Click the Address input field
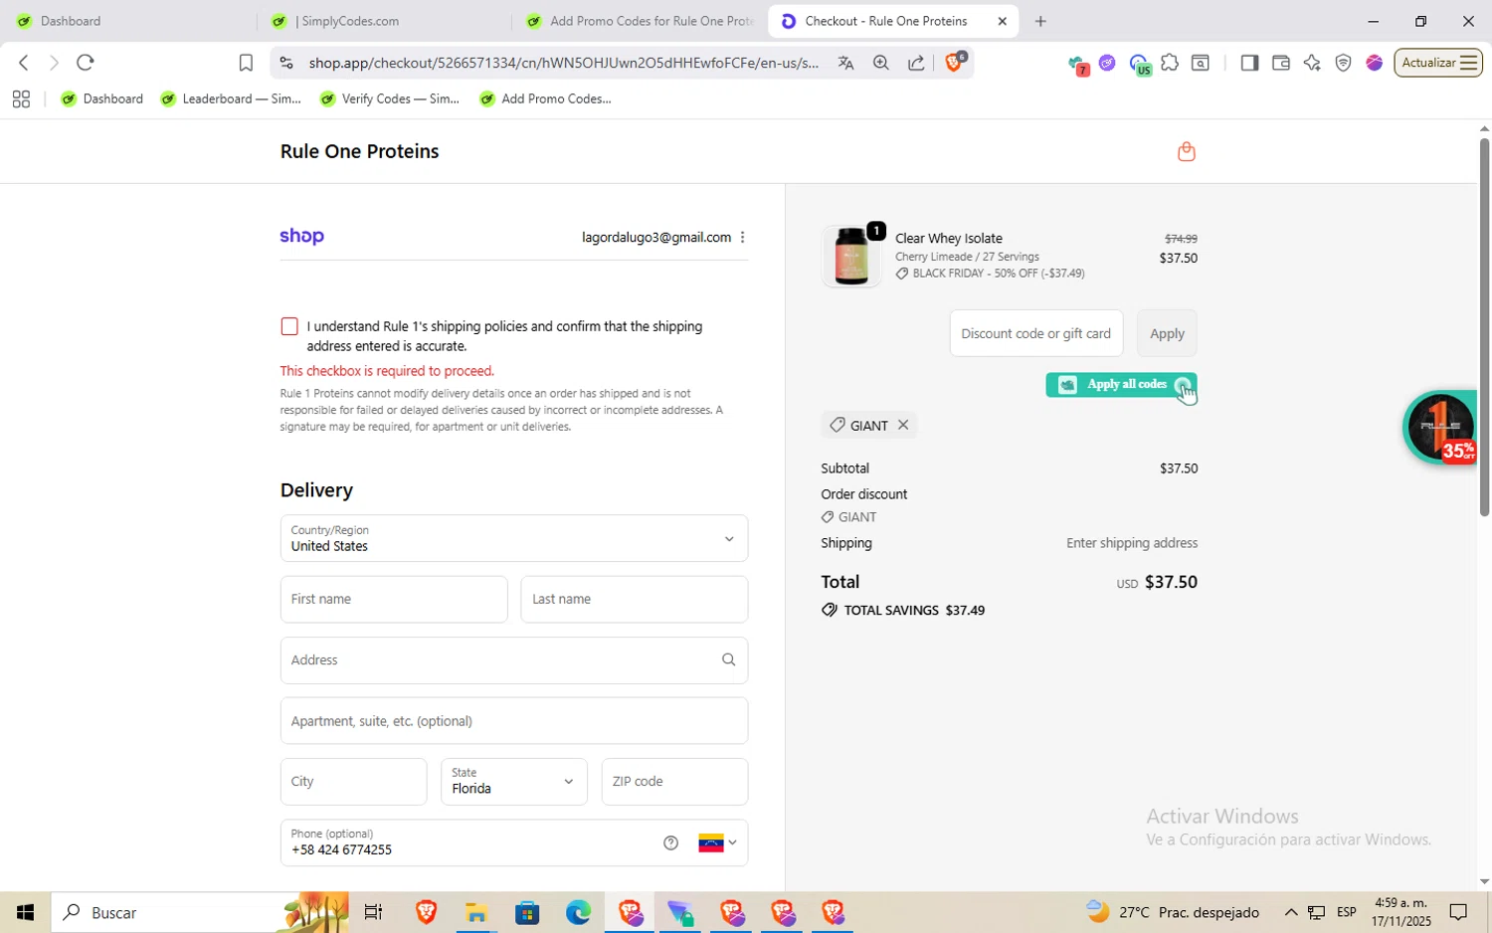Viewport: 1492px width, 933px height. (x=513, y=659)
